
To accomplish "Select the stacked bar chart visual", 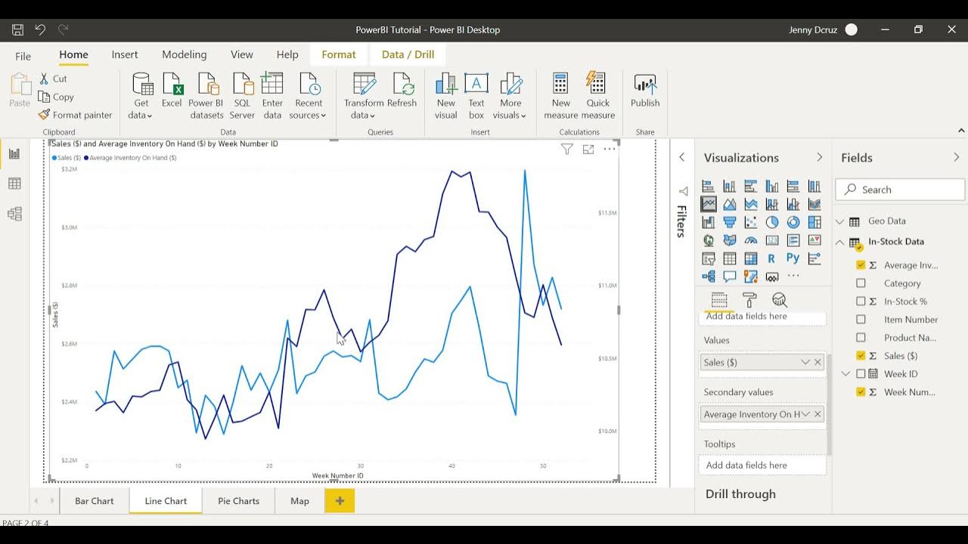I will 709,186.
